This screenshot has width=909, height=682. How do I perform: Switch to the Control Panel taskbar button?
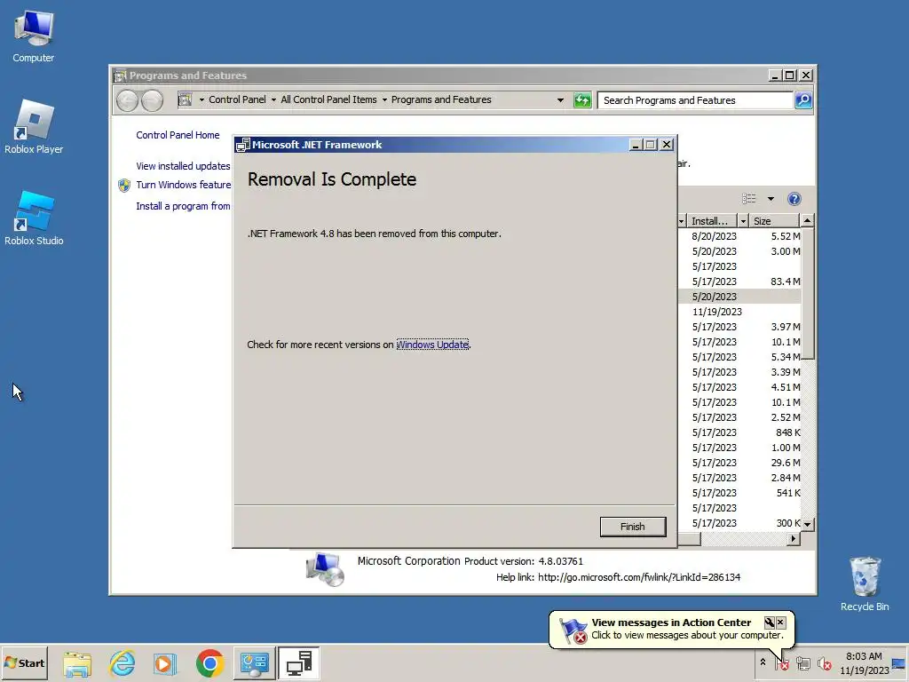[255, 662]
